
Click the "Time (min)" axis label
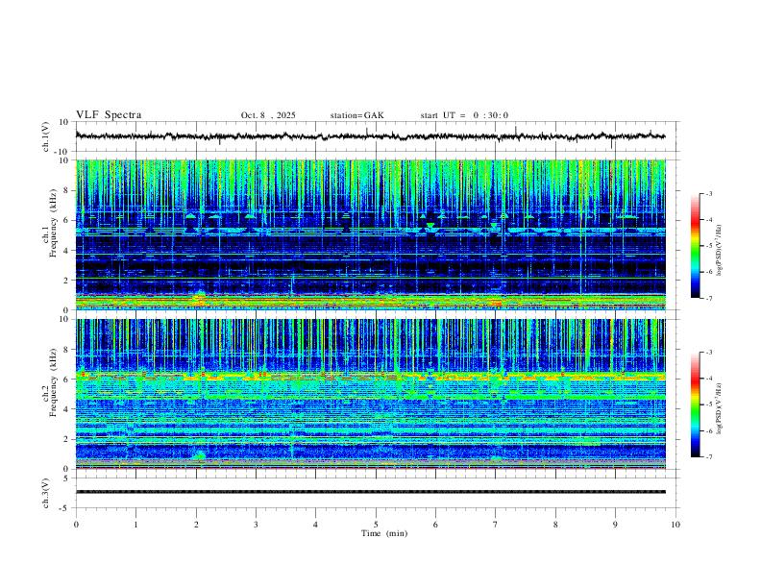tap(384, 533)
